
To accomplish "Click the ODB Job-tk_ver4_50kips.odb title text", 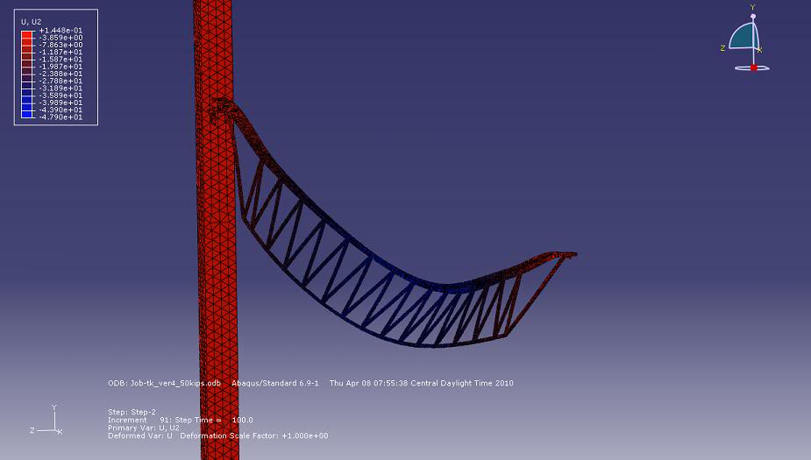I will click(x=165, y=383).
